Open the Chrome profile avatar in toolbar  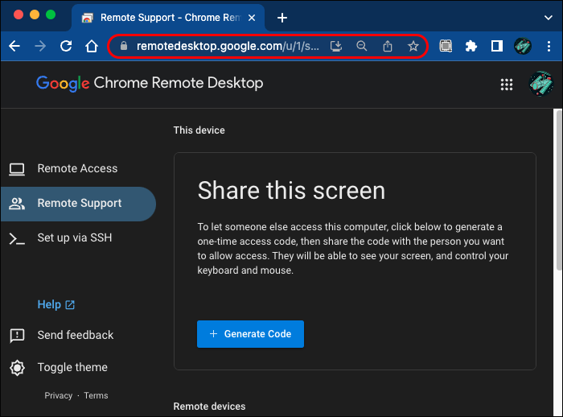[523, 46]
